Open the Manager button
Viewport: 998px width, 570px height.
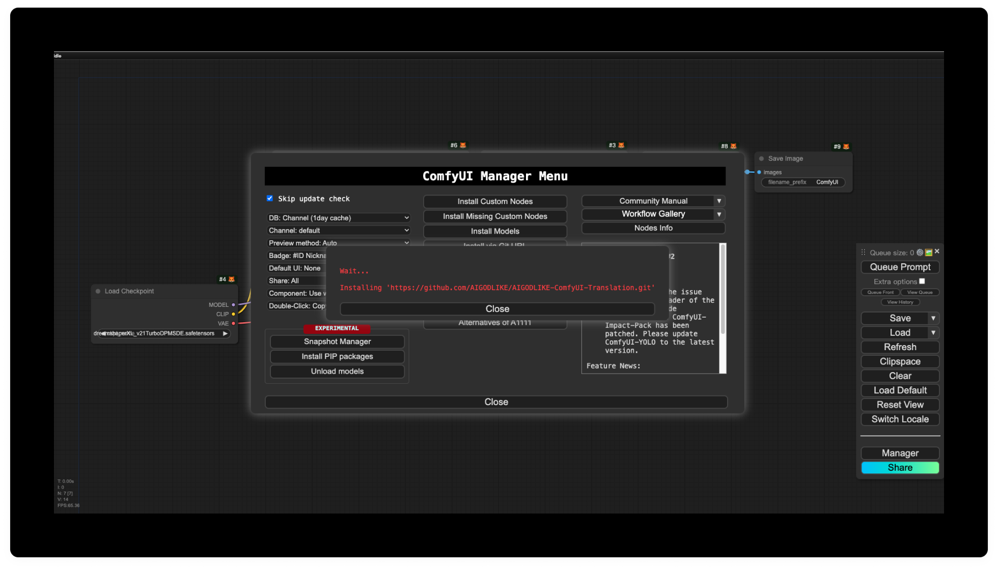(x=900, y=453)
